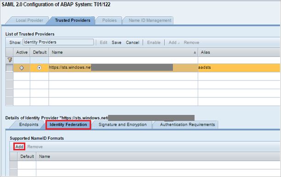281x177 pixels.
Task: Click the select-all corner cell of providers table
Action: click(x=10, y=52)
